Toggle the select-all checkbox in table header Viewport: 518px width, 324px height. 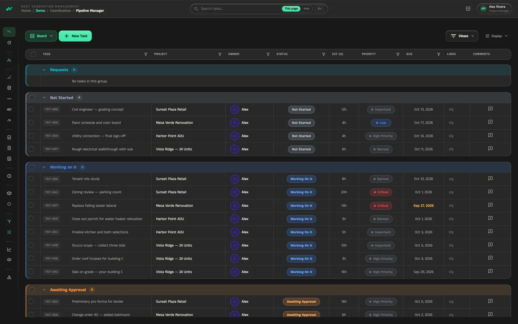pos(33,54)
